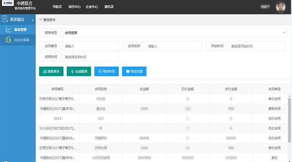Open the 导航页 menu

57,7
